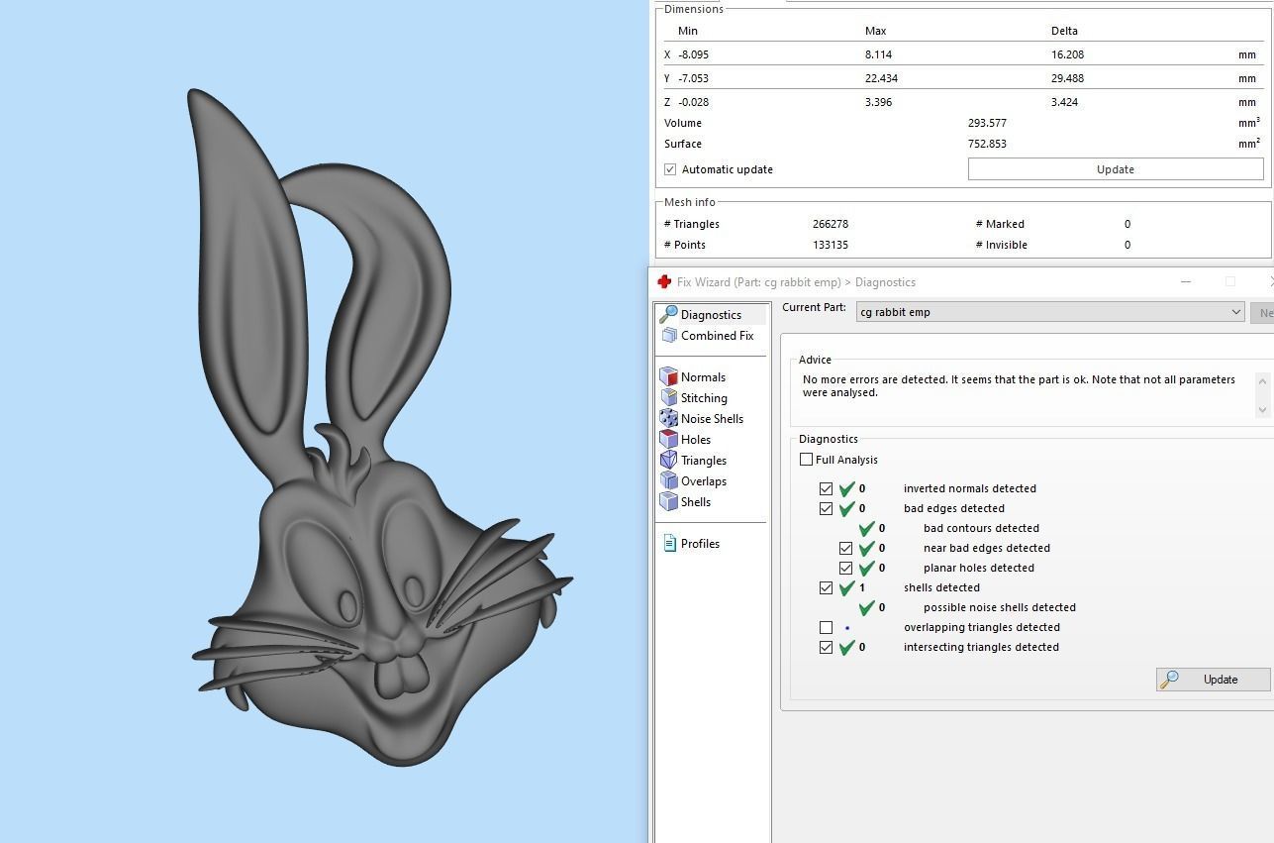Toggle the Automatic update checkbox
The image size is (1274, 843).
coord(670,169)
